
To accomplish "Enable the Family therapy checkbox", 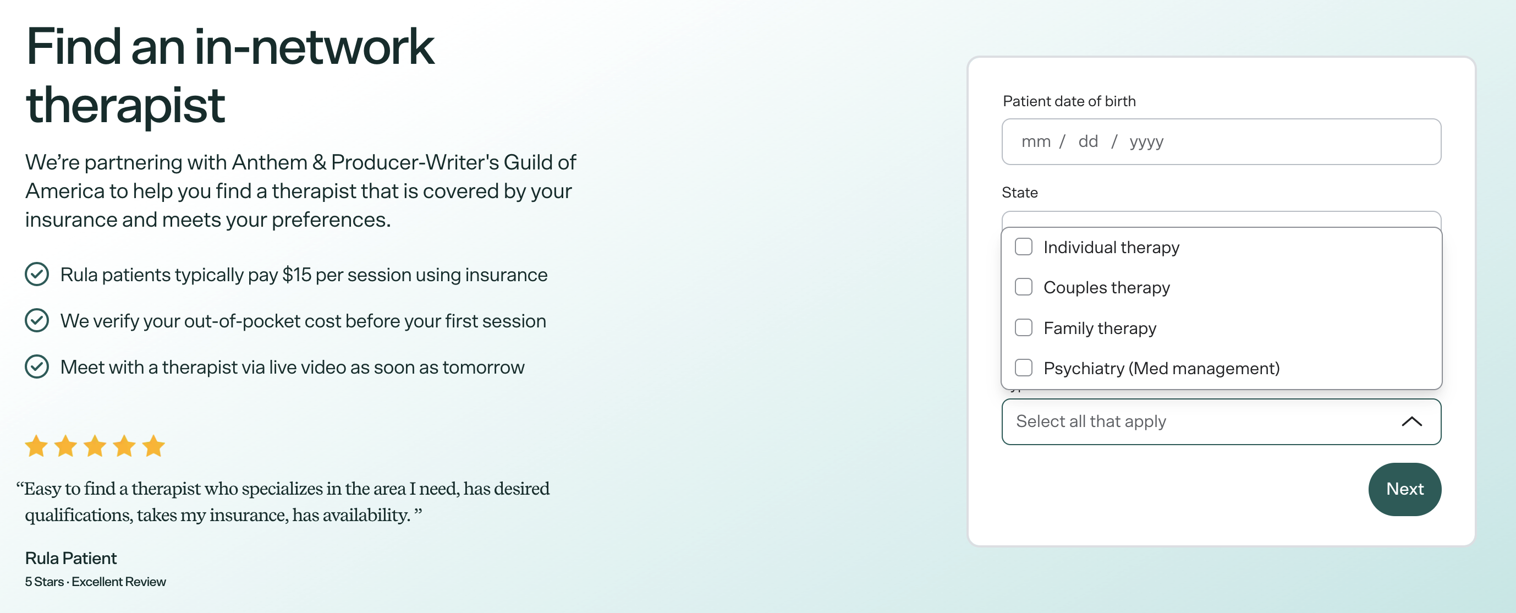I will 1024,327.
